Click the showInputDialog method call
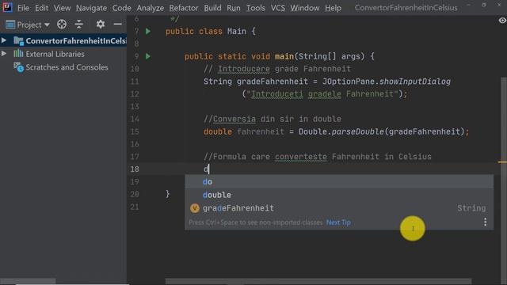 415,82
